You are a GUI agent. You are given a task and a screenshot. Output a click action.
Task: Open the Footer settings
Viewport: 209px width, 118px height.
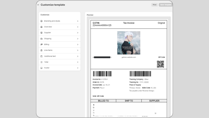tap(59, 68)
